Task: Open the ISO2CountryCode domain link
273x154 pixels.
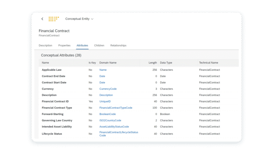Action: [x=110, y=120]
